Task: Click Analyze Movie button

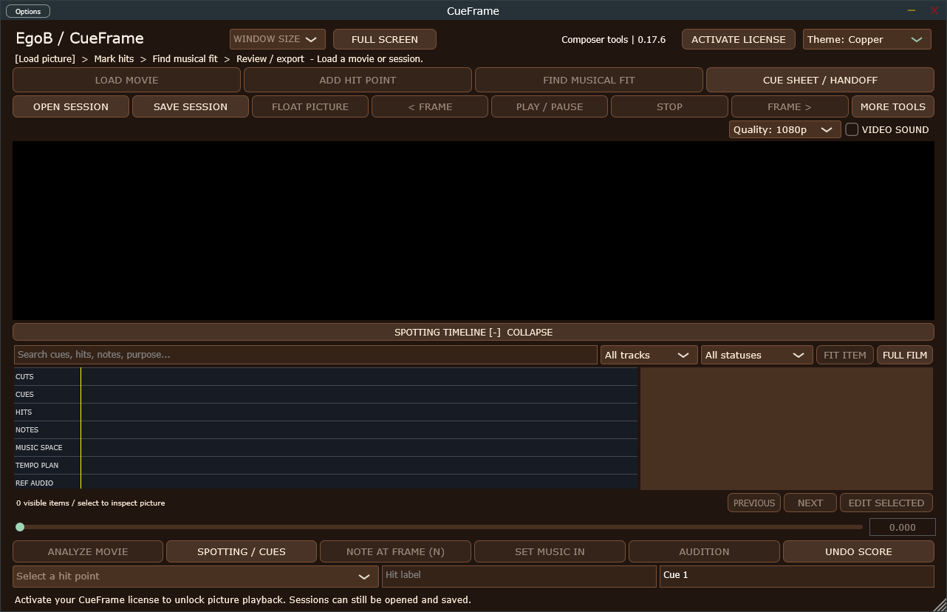Action: pyautogui.click(x=88, y=551)
